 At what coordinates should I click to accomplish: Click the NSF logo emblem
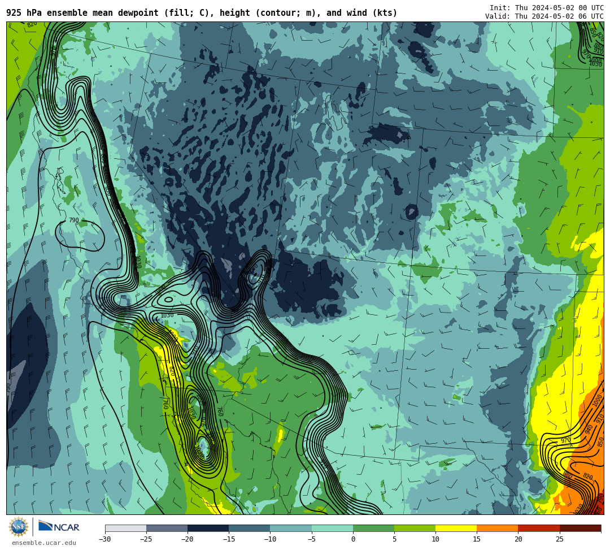[19, 527]
